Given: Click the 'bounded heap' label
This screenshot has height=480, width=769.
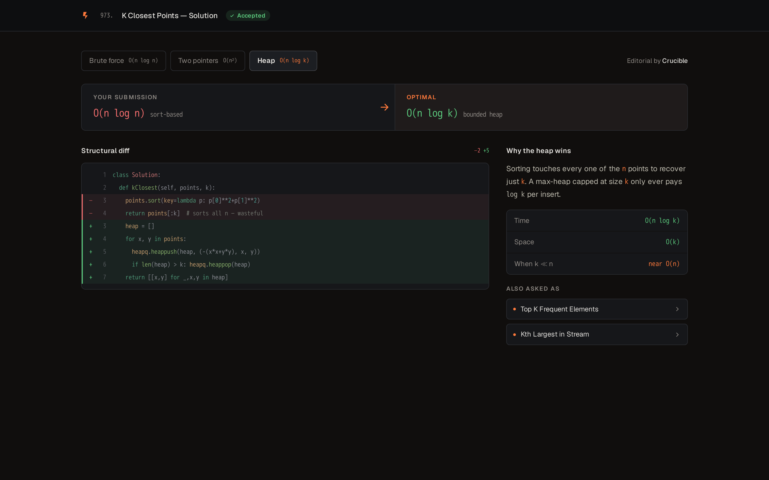Looking at the screenshot, I should pyautogui.click(x=483, y=114).
